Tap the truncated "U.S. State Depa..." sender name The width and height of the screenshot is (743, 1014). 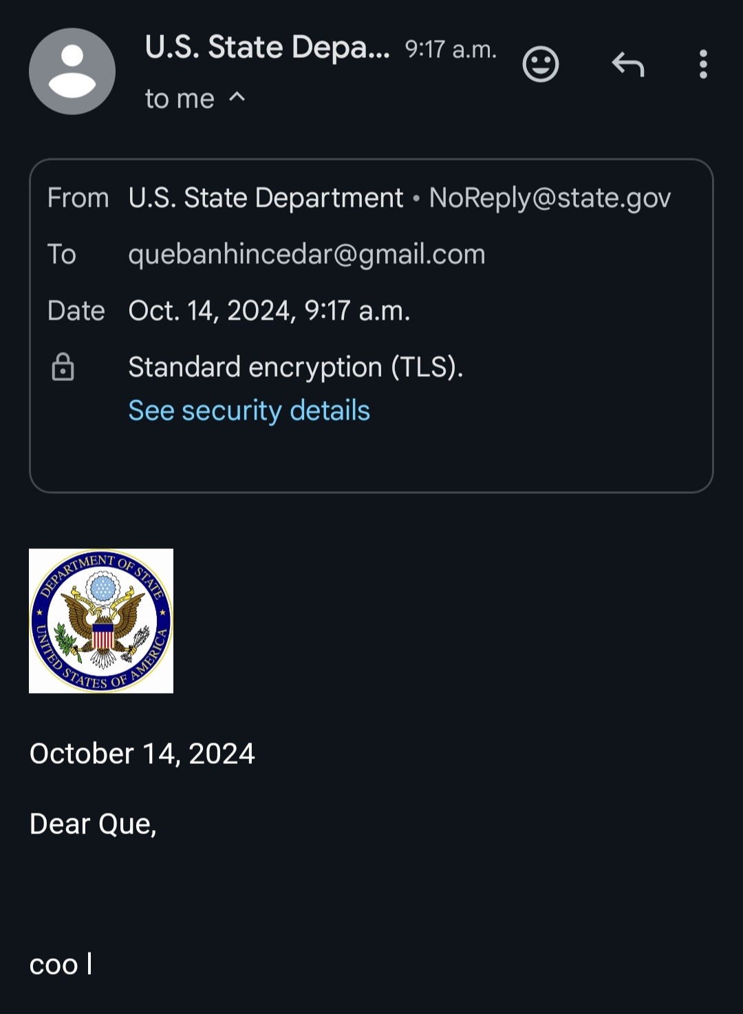point(267,48)
